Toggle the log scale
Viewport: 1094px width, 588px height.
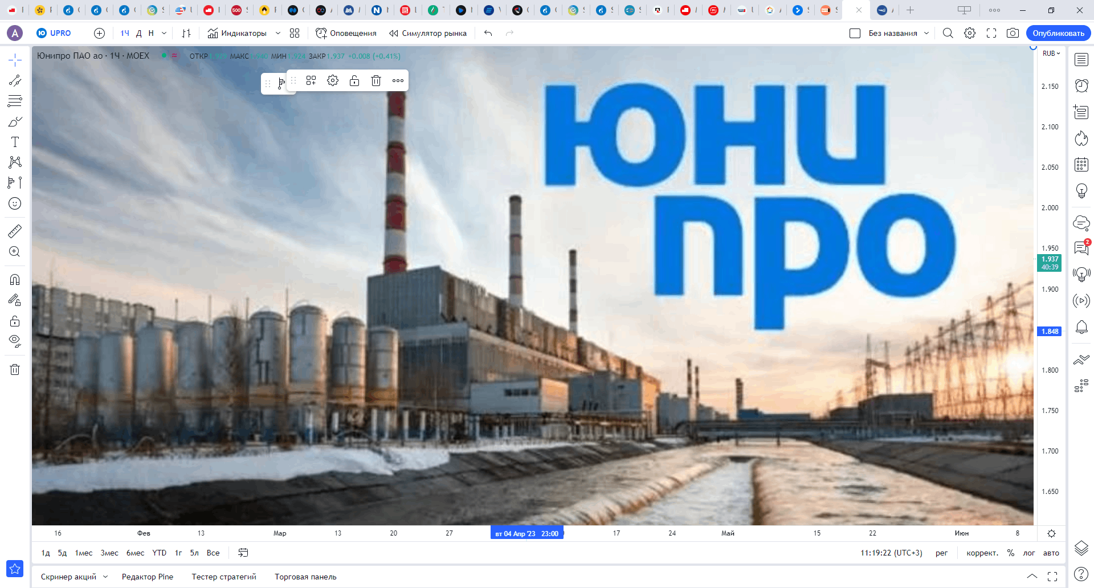[x=1028, y=553]
